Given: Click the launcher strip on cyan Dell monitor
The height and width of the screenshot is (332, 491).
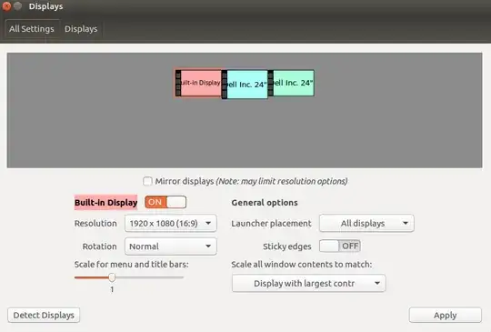Looking at the screenshot, I should click(225, 85).
